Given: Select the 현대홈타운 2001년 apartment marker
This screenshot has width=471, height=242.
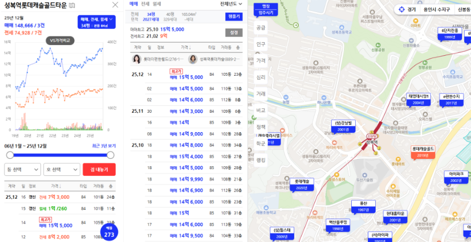Looking at the screenshot, I should pos(395,217).
